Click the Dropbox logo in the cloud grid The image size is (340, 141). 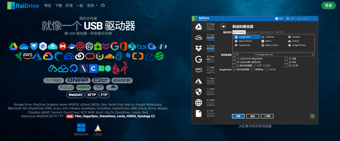(34, 46)
